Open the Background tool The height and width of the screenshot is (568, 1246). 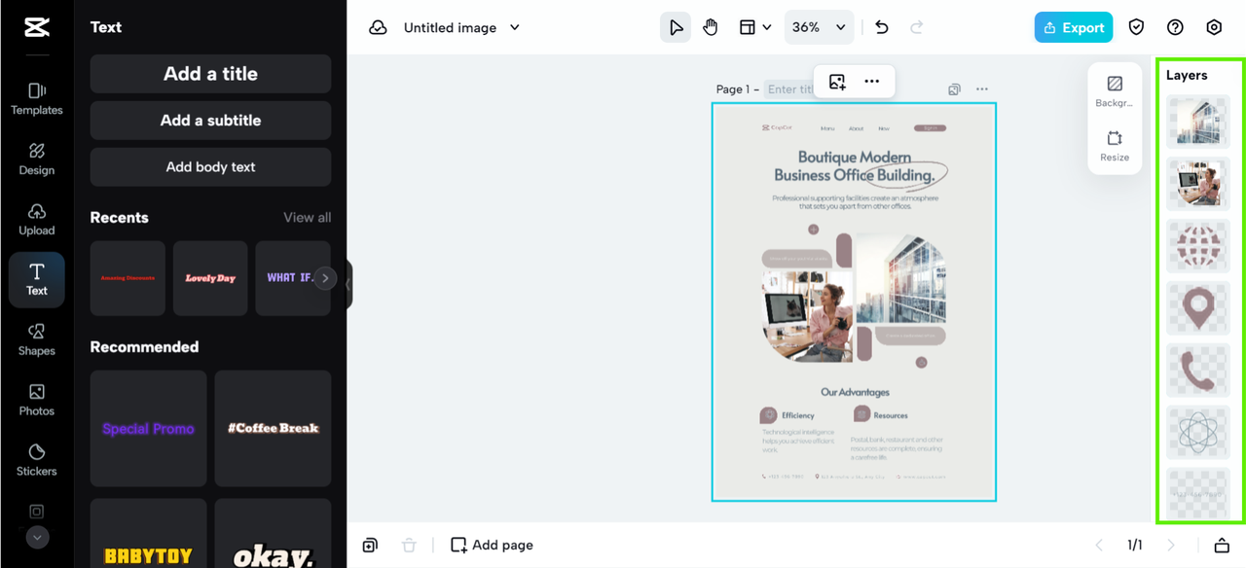pyautogui.click(x=1115, y=91)
